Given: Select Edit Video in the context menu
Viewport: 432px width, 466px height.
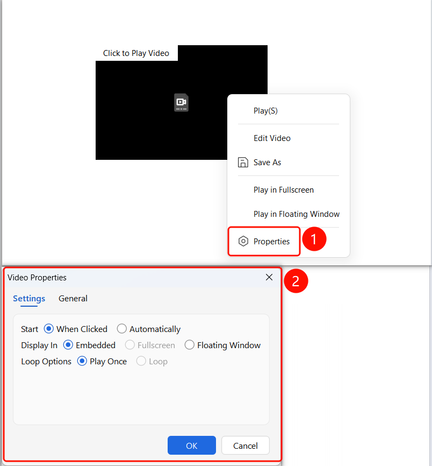Looking at the screenshot, I should pos(272,138).
